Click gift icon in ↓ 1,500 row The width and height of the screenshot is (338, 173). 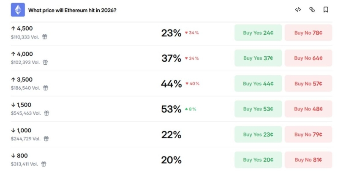[x=46, y=113]
